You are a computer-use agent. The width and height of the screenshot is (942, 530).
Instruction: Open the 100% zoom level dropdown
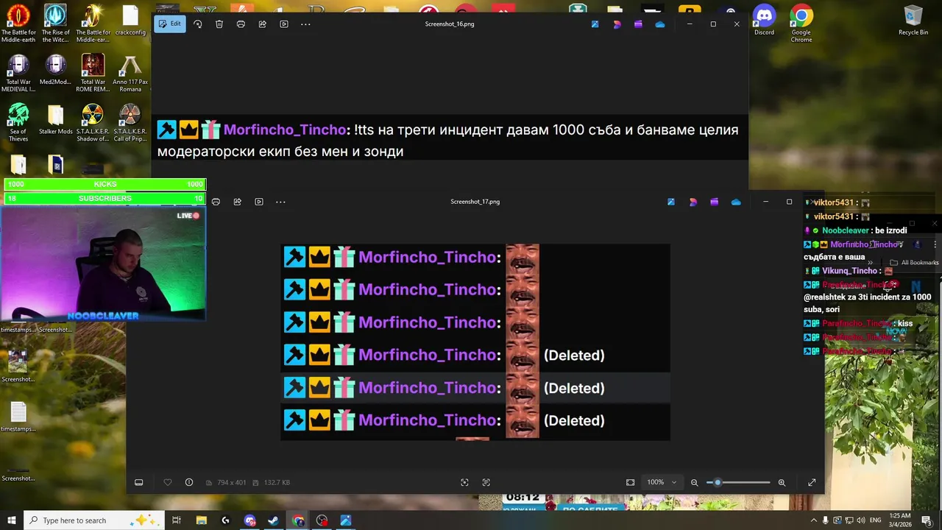click(662, 483)
